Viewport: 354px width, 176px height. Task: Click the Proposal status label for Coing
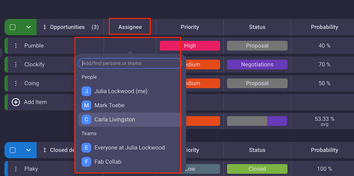point(257,83)
